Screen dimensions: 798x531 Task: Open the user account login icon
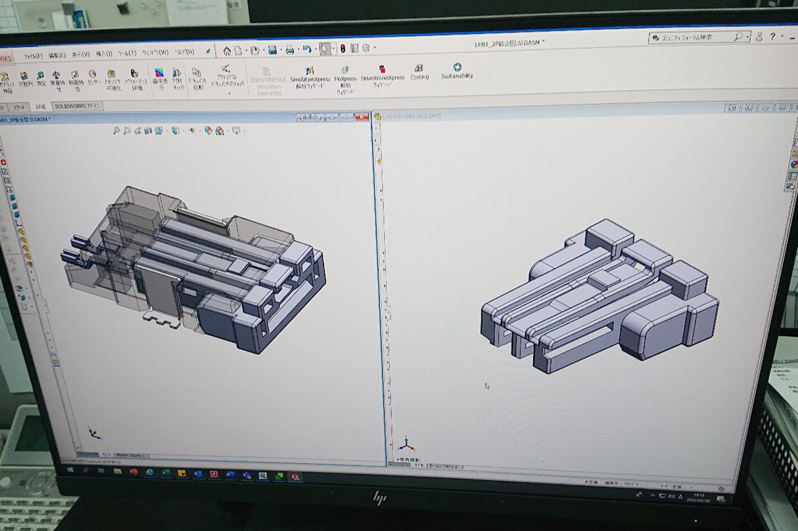click(x=759, y=37)
